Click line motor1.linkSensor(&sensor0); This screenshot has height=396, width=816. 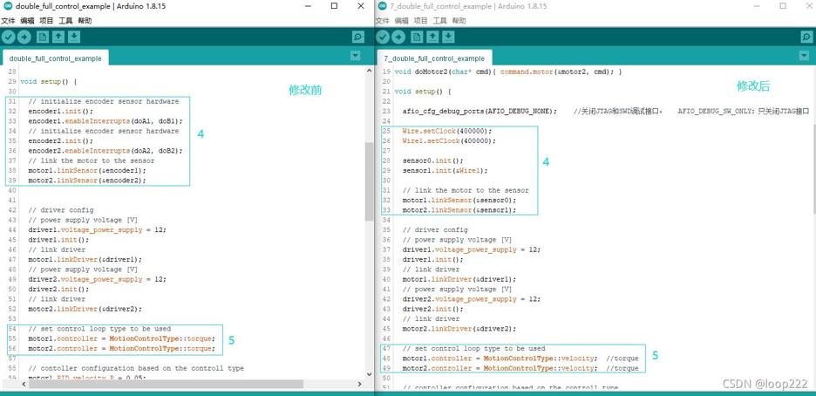click(x=459, y=200)
